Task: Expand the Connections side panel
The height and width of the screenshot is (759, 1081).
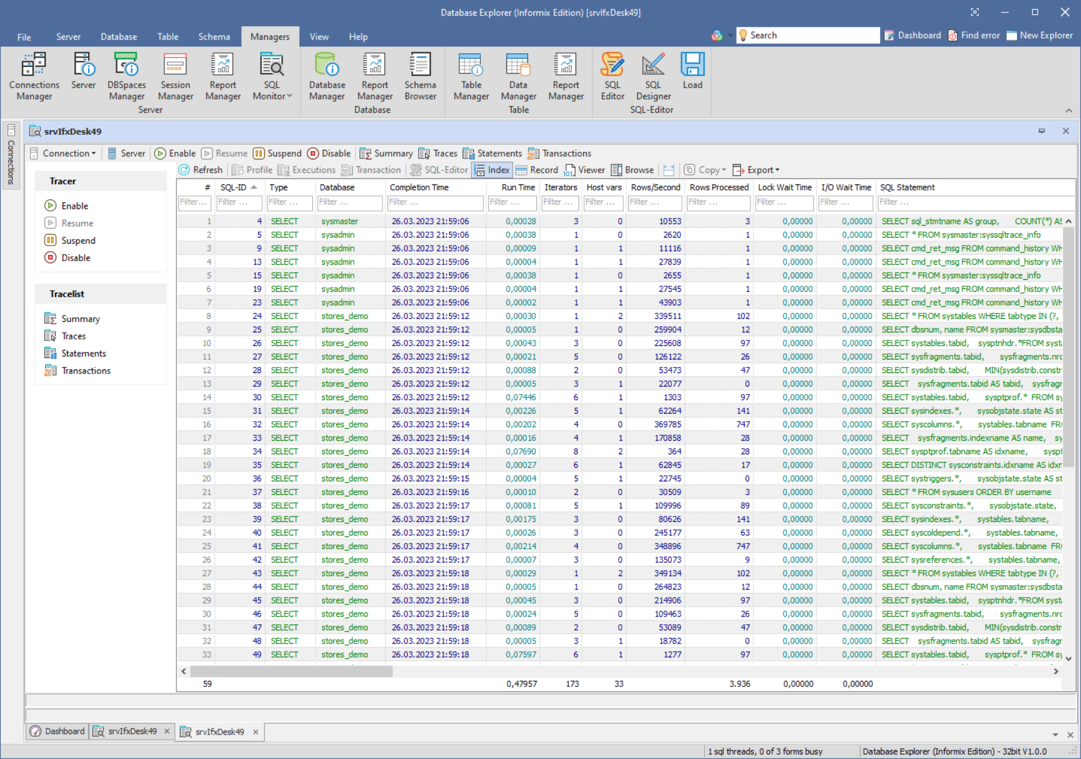Action: point(11,155)
